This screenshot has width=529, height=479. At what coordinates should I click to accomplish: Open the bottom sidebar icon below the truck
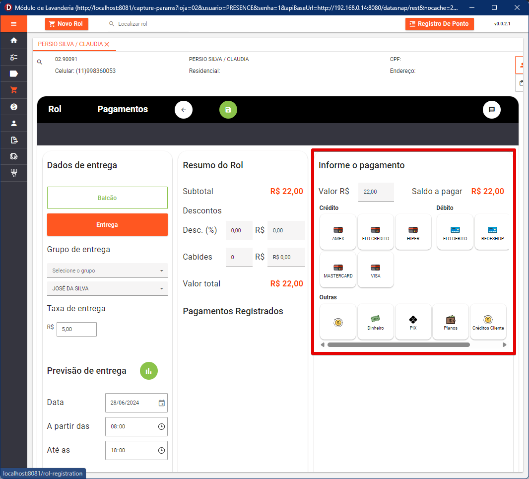click(x=13, y=173)
